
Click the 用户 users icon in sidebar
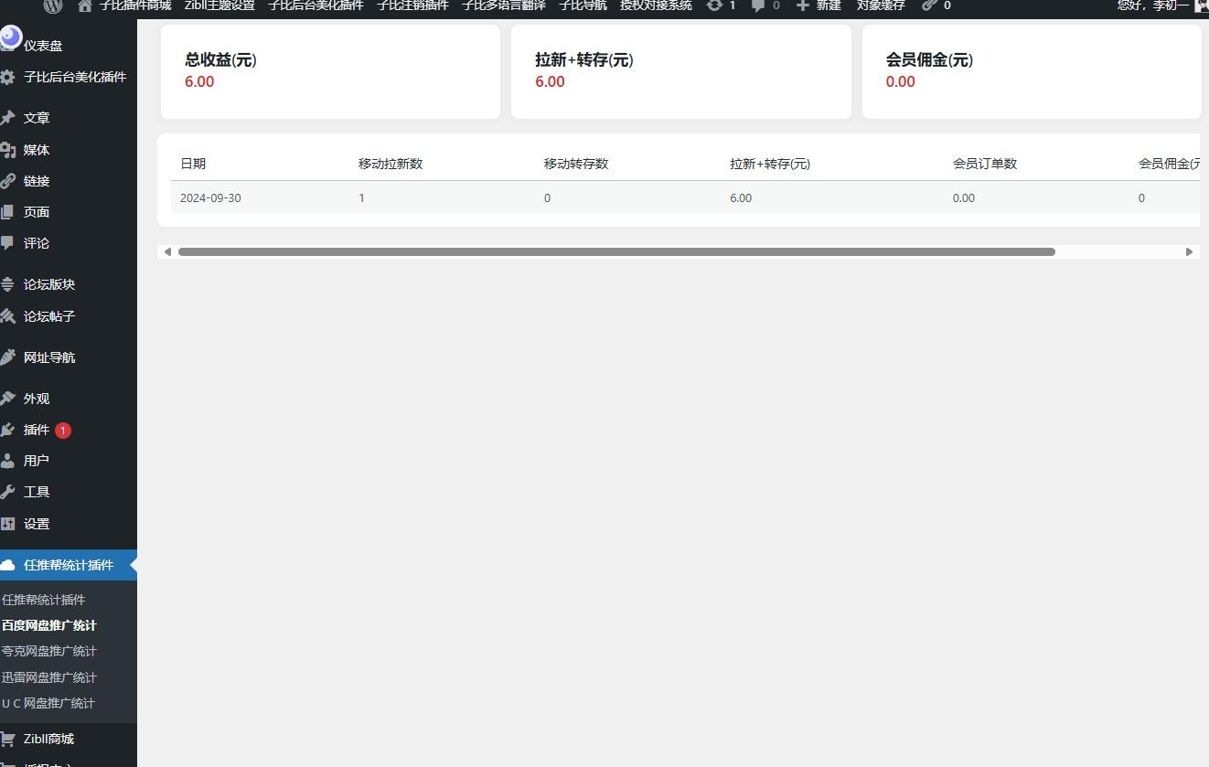[8, 461]
